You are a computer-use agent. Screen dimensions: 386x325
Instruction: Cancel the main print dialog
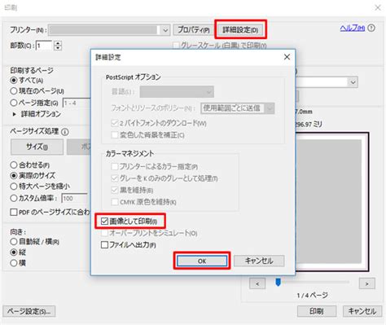(362, 311)
